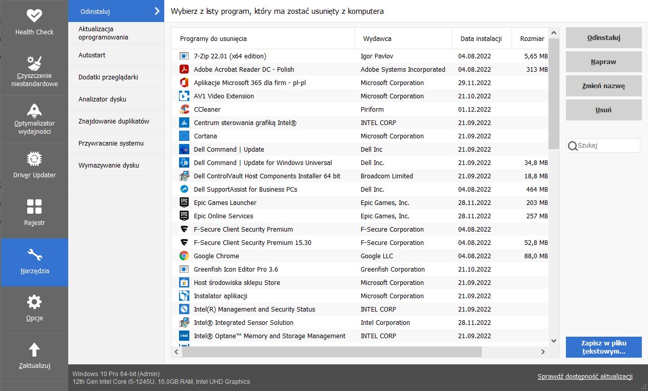Click Piriform publisher cell
Screen dimensions: 648x391
[372, 109]
